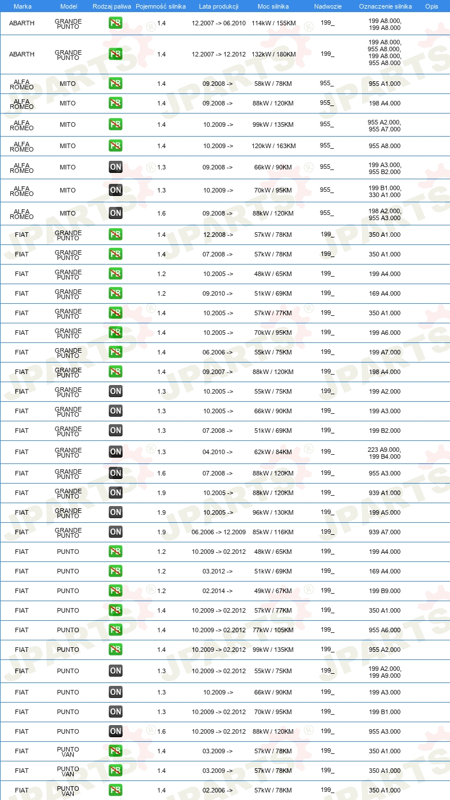Click diesel ON icon in Mito 66kW row
This screenshot has height=800, width=450.
116,167
